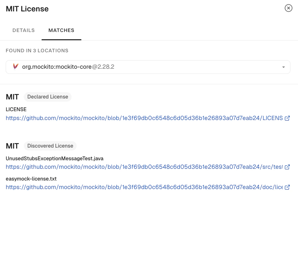This screenshot has width=298, height=254.
Task: Click the 'LICENSE' file name text
Action: pyautogui.click(x=16, y=110)
